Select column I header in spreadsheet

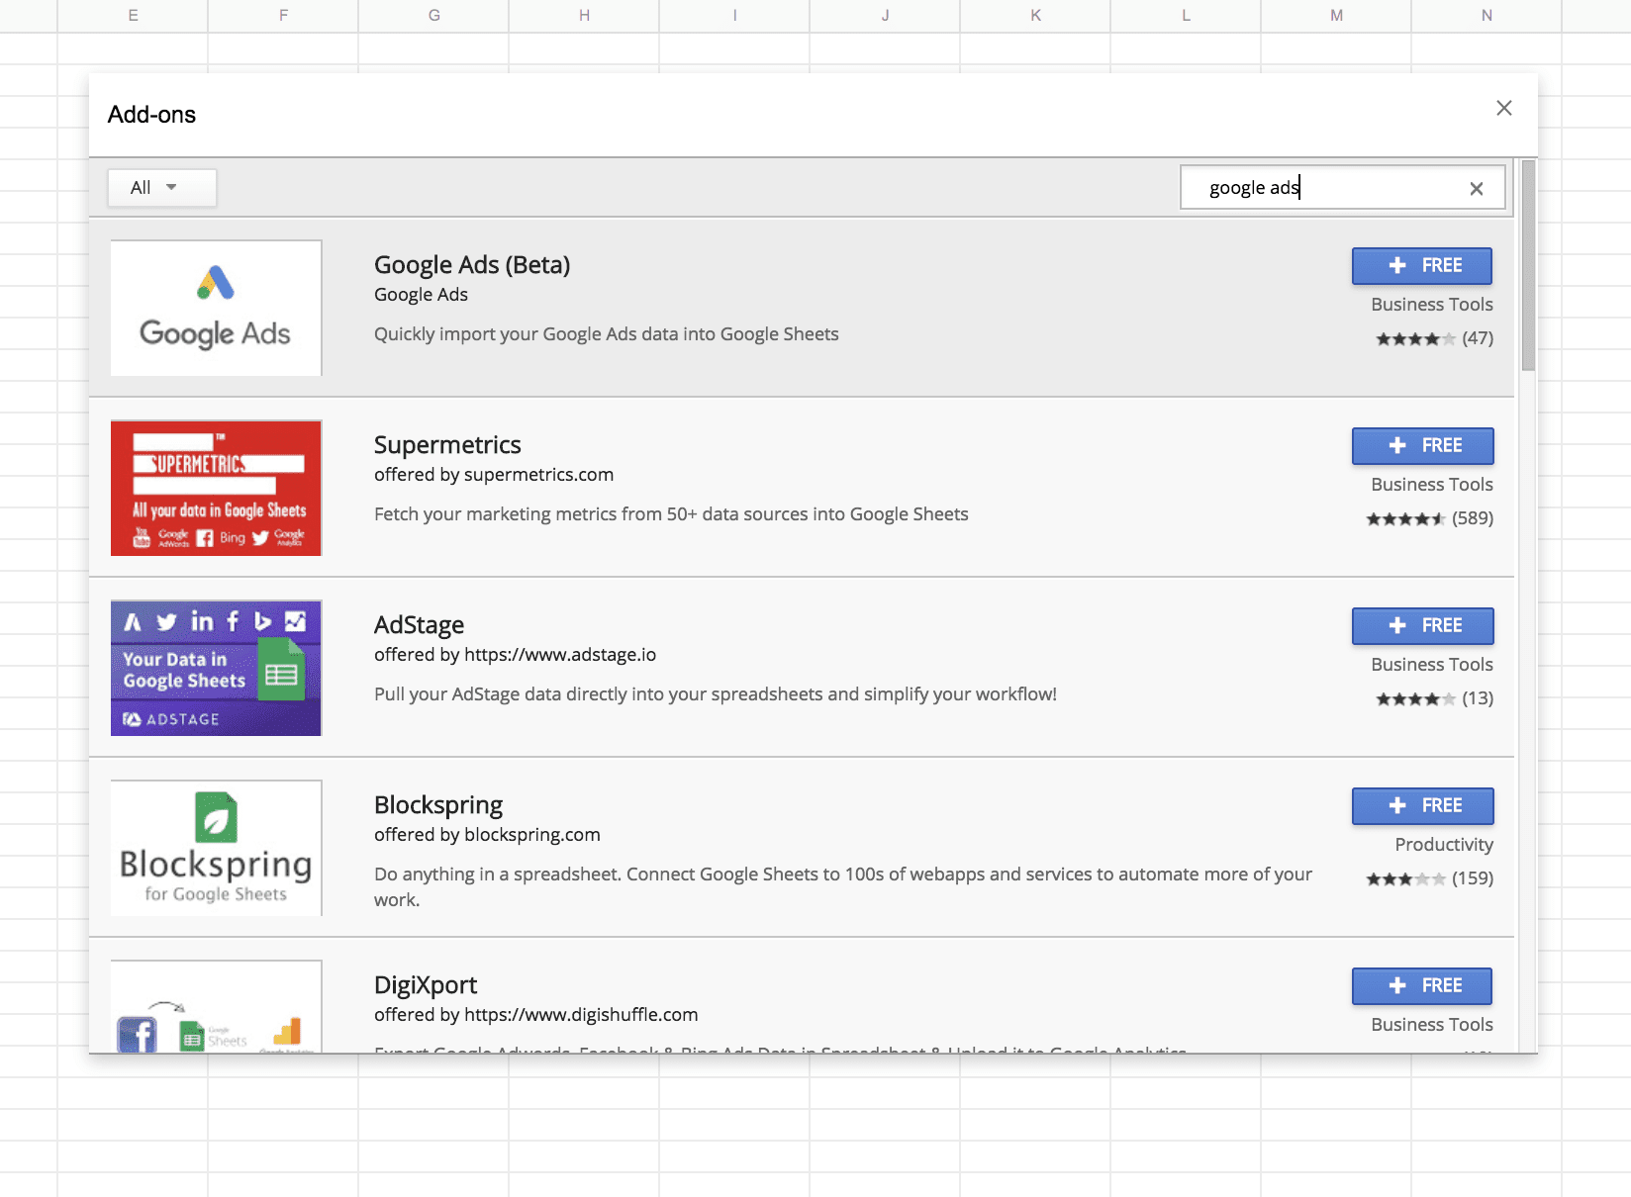734,16
